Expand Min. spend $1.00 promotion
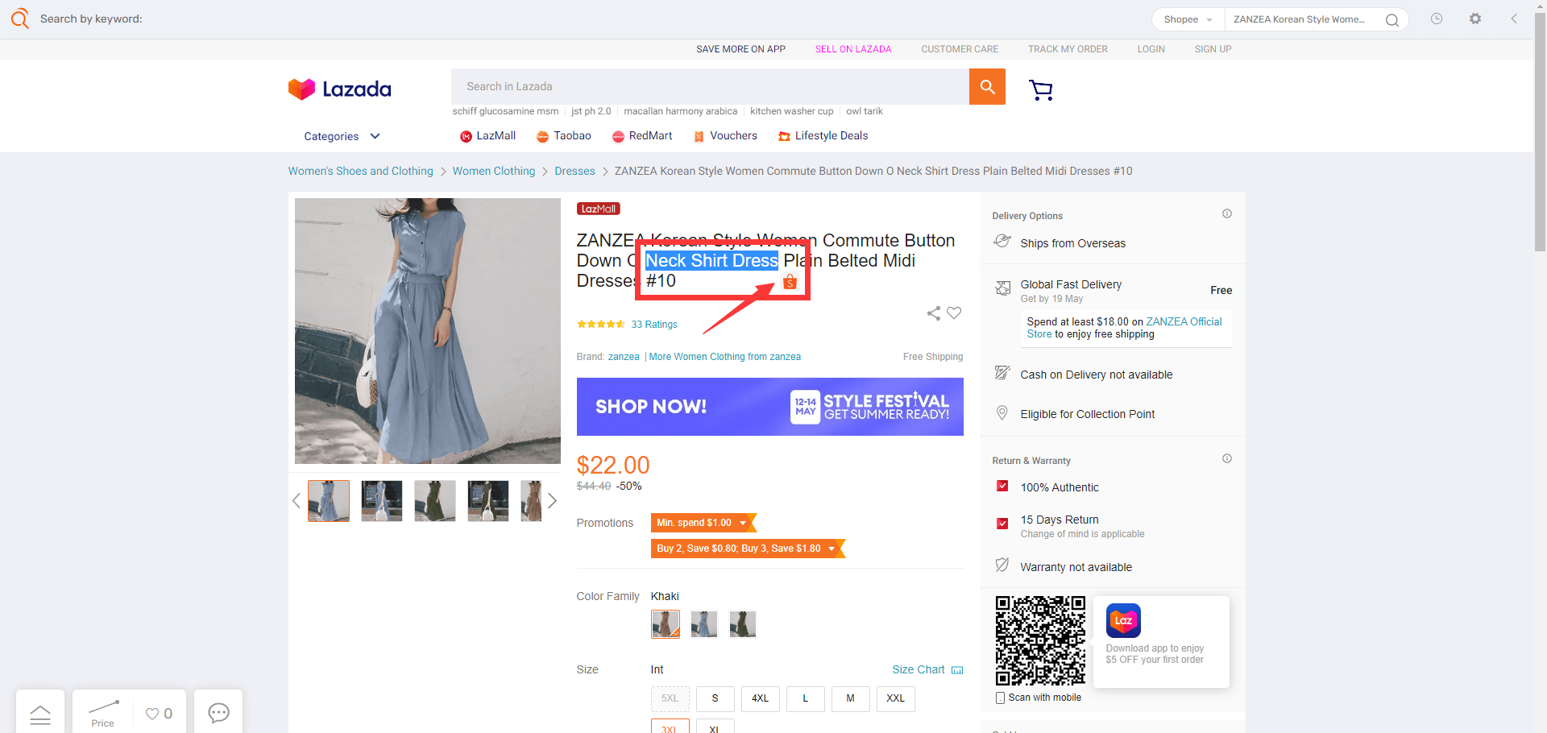This screenshot has width=1547, height=733. 704,523
